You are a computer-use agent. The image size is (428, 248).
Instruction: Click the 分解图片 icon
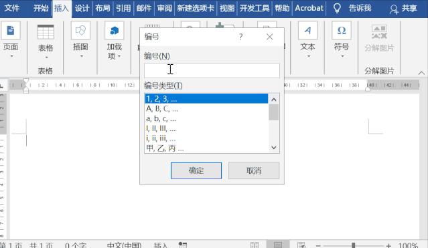[x=379, y=32]
